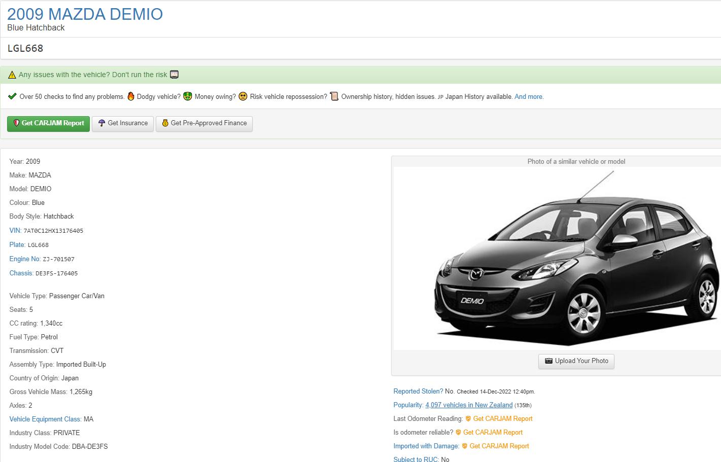Click the fire icon beside 'Dodgy vehicle?'
Image resolution: width=721 pixels, height=462 pixels.
[x=131, y=96]
